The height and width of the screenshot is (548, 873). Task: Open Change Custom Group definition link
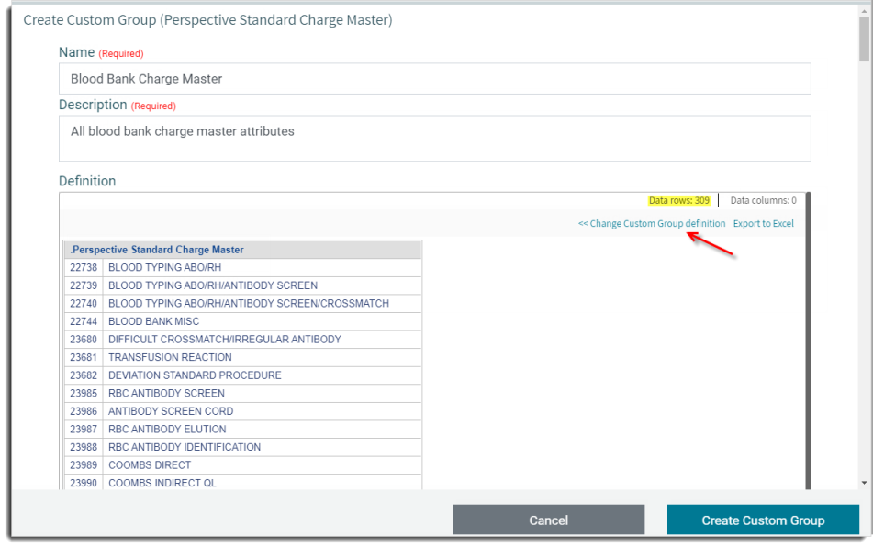651,224
